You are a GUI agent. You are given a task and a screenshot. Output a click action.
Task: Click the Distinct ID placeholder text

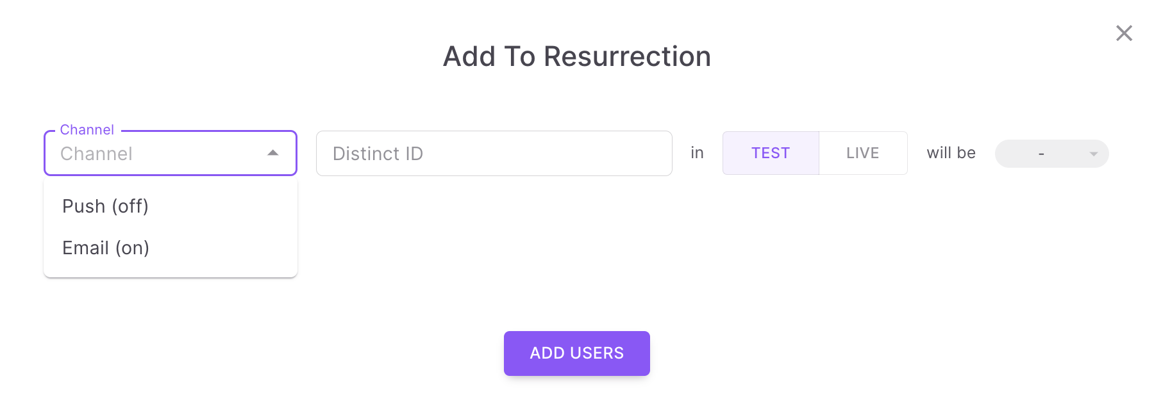378,154
